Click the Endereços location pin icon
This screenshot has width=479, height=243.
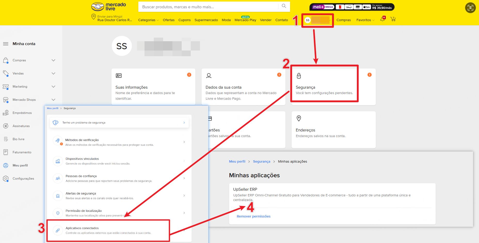pos(299,118)
